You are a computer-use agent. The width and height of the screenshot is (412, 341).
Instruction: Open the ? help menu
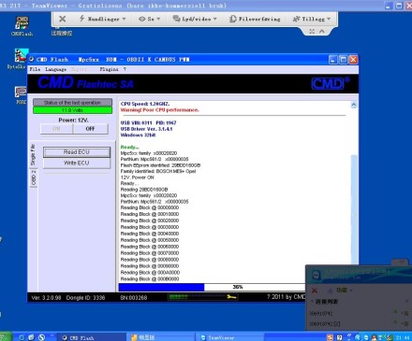click(125, 69)
